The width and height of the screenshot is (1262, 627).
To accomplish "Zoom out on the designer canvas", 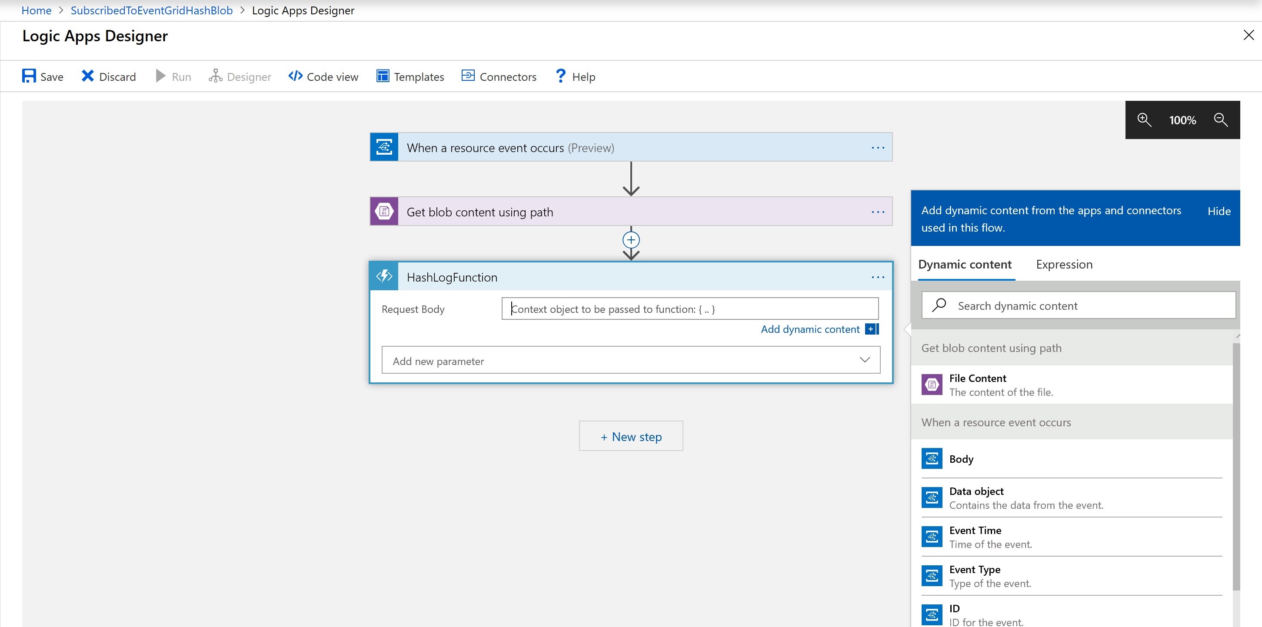I will [1220, 119].
